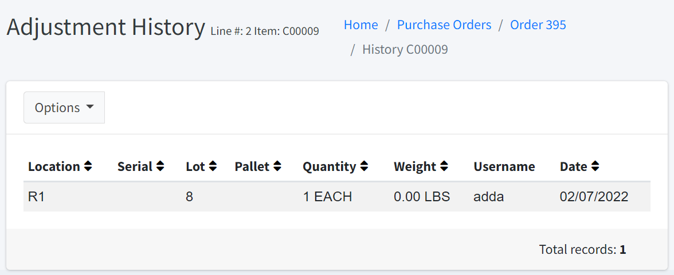Click the Options caret arrow
674x275 pixels.
pyautogui.click(x=89, y=107)
